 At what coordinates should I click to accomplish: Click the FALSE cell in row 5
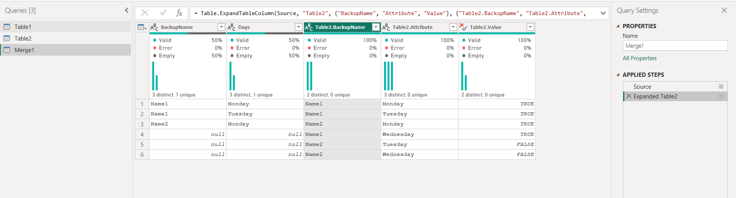(x=497, y=144)
